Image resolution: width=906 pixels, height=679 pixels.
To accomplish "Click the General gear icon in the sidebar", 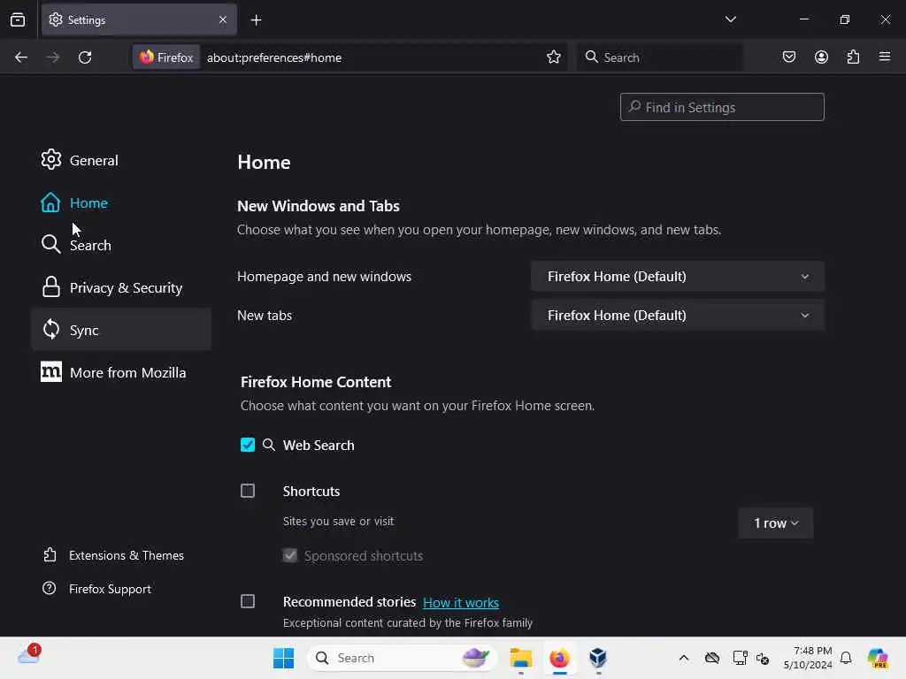I will tap(50, 159).
